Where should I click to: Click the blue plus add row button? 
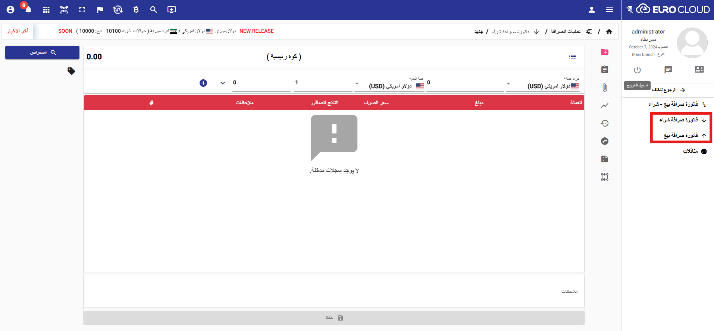pos(203,83)
